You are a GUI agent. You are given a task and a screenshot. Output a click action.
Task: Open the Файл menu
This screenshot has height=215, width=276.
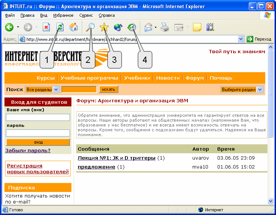(x=10, y=15)
